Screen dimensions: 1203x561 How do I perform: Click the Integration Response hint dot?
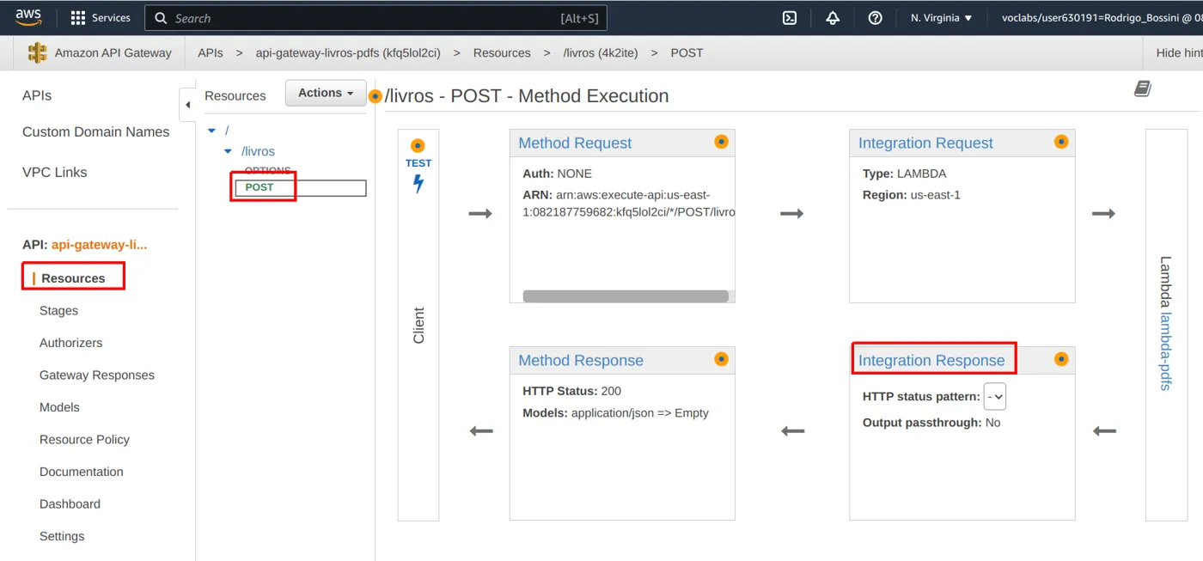coord(1061,359)
